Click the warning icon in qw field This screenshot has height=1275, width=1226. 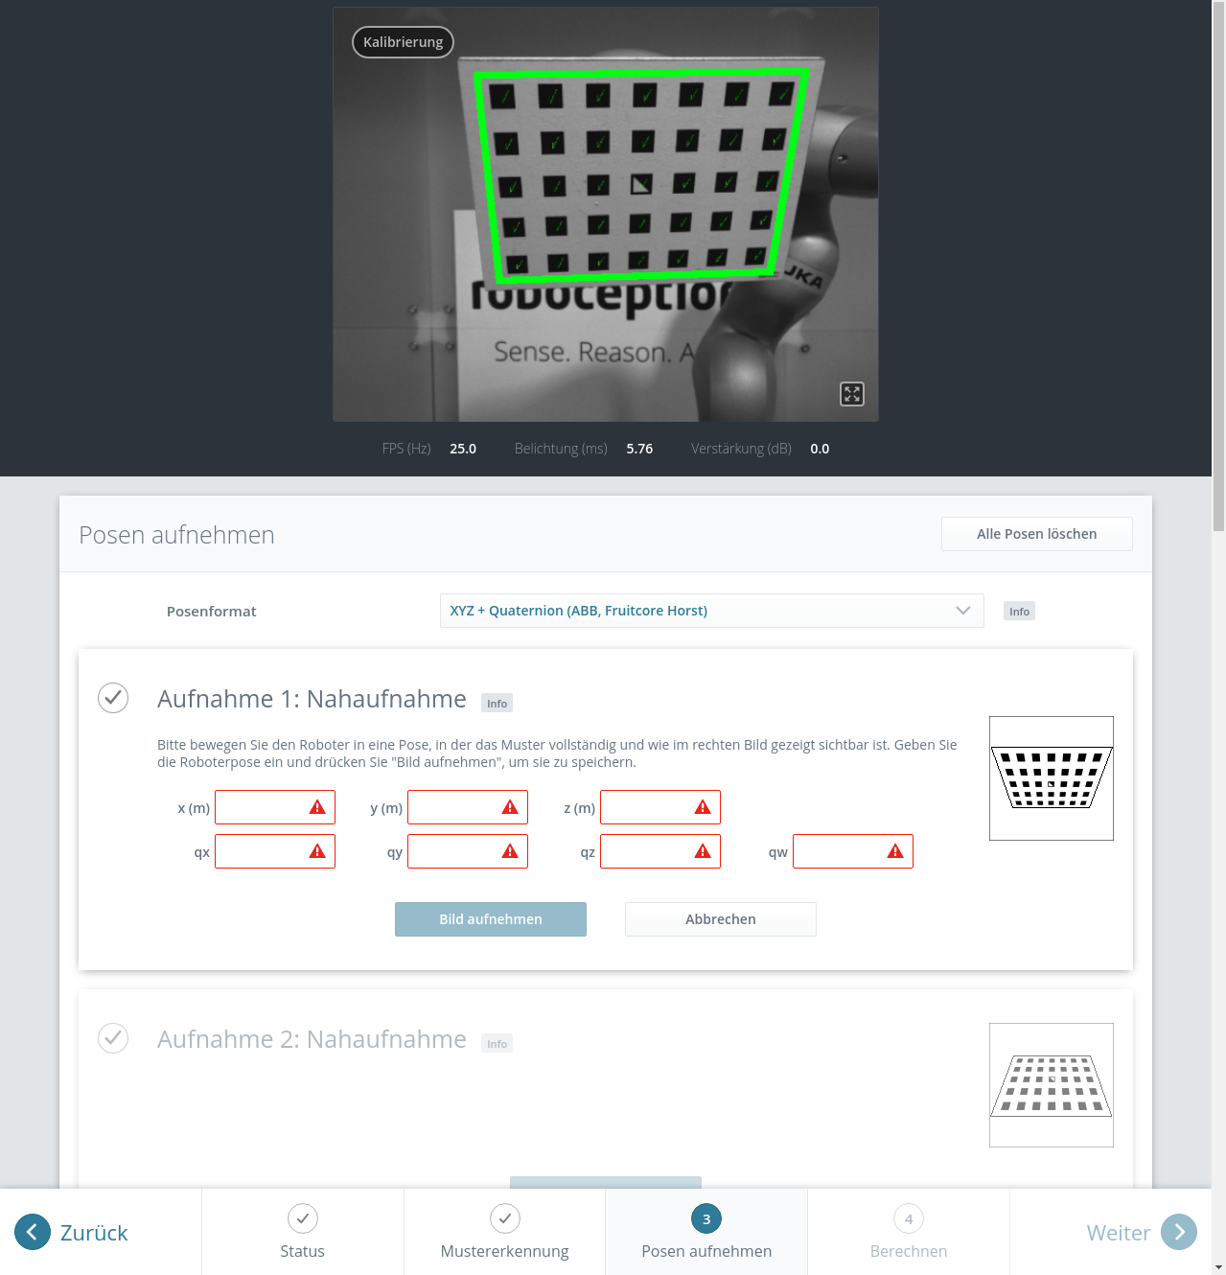[895, 851]
